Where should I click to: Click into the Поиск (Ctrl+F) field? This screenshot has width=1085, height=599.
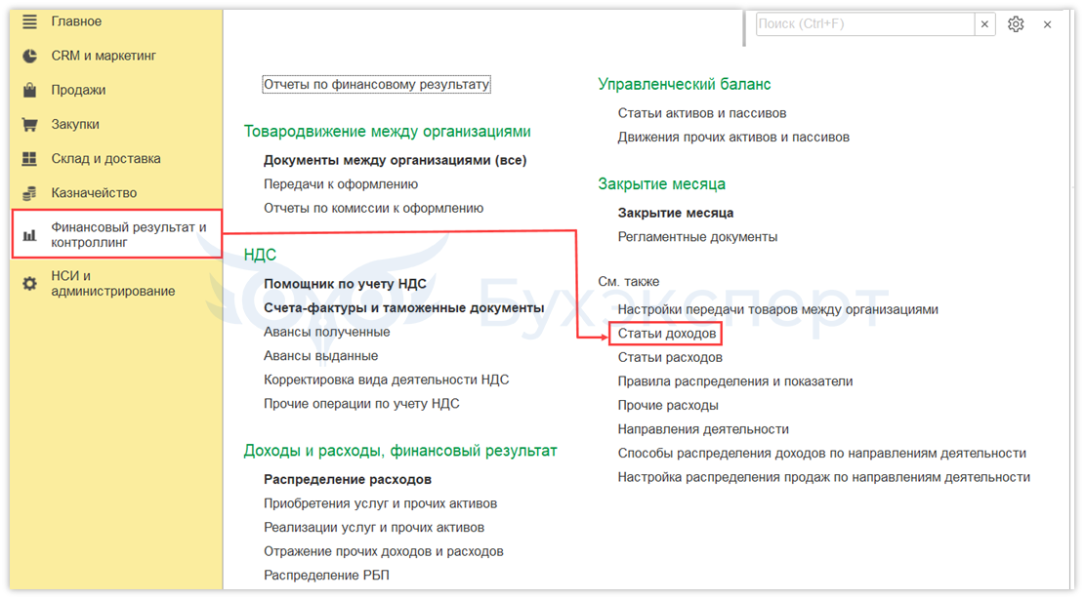point(865,24)
